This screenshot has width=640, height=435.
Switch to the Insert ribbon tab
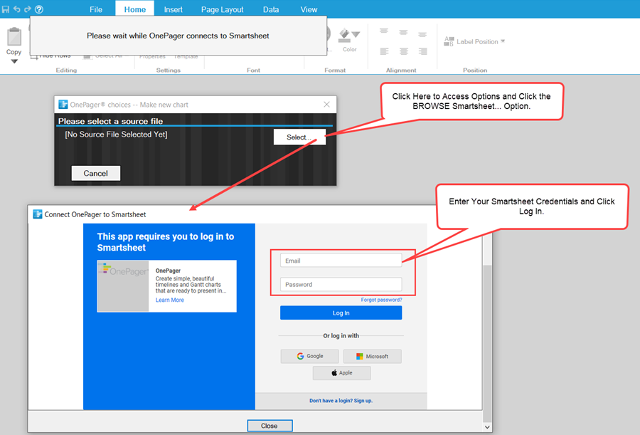click(x=173, y=9)
